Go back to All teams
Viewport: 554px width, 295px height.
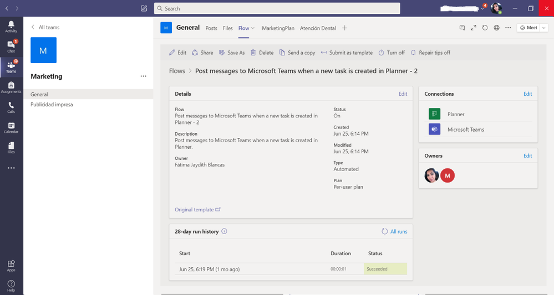coord(45,27)
